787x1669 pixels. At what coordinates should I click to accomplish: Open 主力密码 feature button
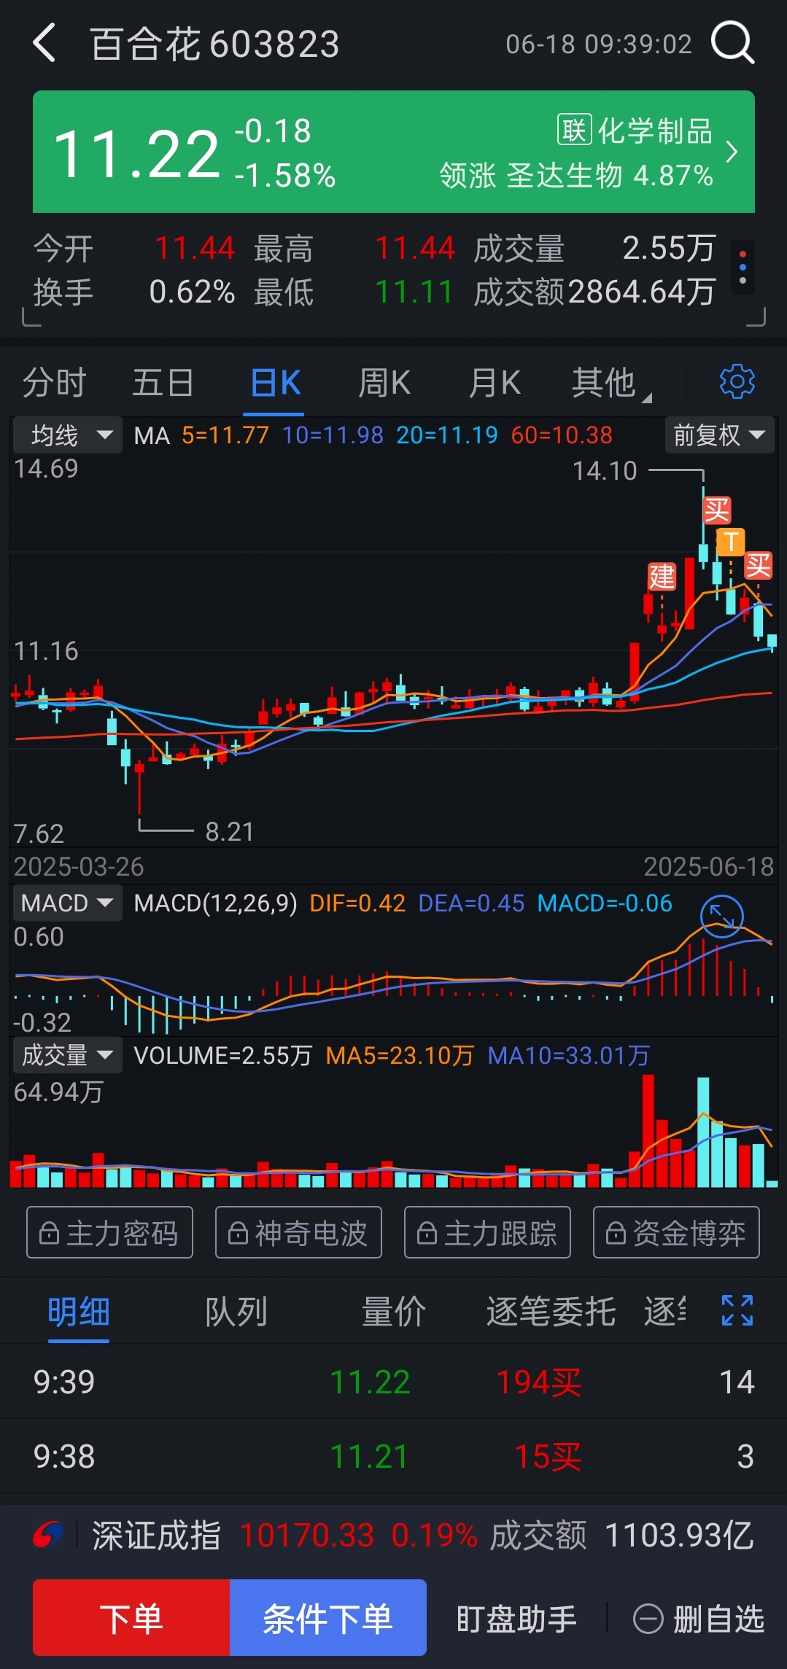coord(109,1232)
